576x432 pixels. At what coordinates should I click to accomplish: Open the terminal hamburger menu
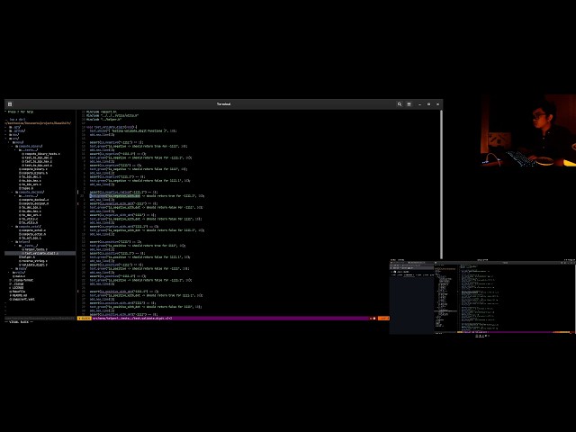pyautogui.click(x=409, y=104)
